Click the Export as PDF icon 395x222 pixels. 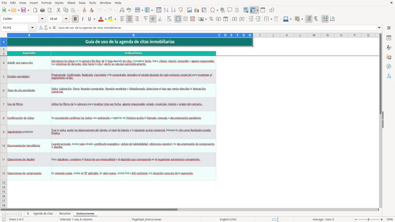(35, 10)
